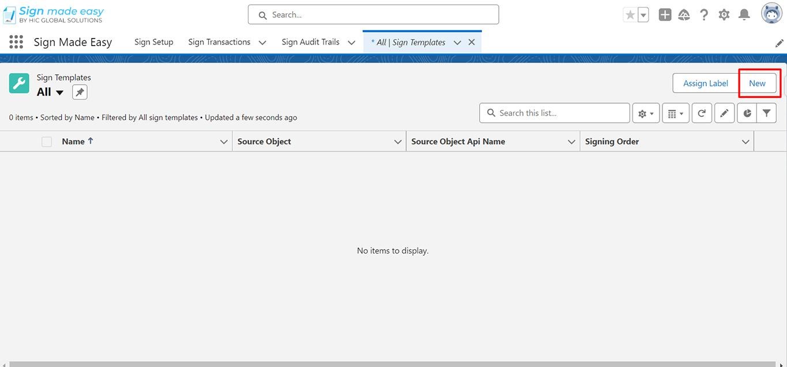Open the Favorites list dropdown arrow
Viewport: 787px width, 367px height.
pos(643,15)
